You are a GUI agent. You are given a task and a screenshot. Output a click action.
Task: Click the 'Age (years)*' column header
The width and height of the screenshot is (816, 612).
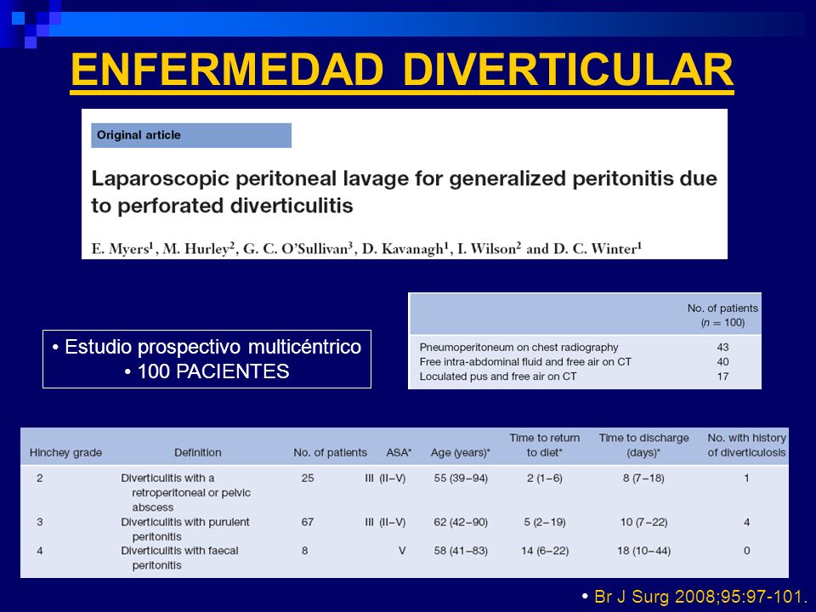click(461, 453)
